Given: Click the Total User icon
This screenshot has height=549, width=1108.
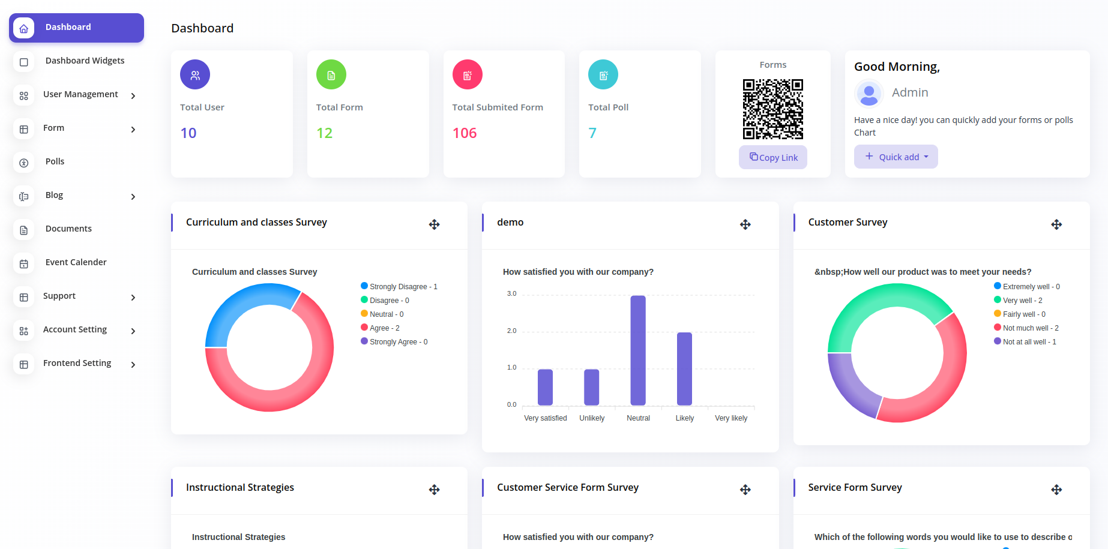Looking at the screenshot, I should (195, 75).
